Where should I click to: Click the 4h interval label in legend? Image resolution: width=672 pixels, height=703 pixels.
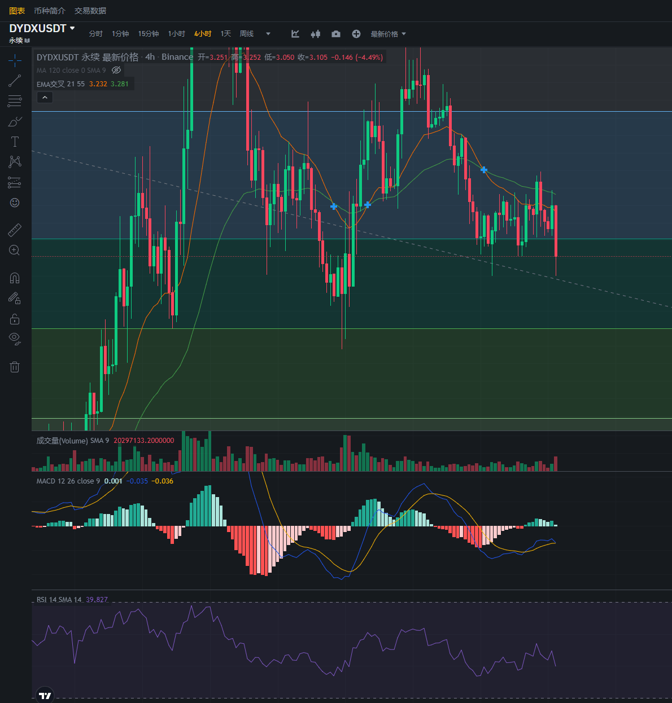point(150,57)
